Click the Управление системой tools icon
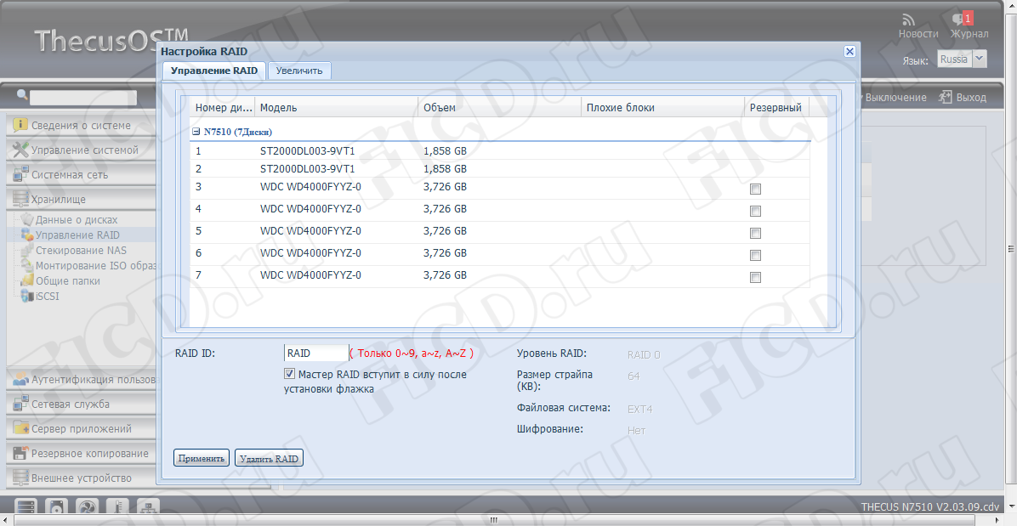The width and height of the screenshot is (1017, 526). [20, 150]
